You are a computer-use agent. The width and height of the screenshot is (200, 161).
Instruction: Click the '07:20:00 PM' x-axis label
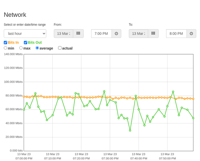81,159
